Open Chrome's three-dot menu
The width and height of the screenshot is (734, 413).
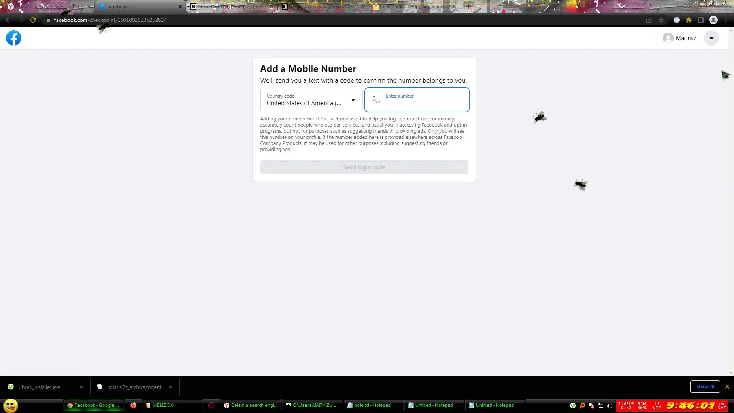(x=726, y=20)
